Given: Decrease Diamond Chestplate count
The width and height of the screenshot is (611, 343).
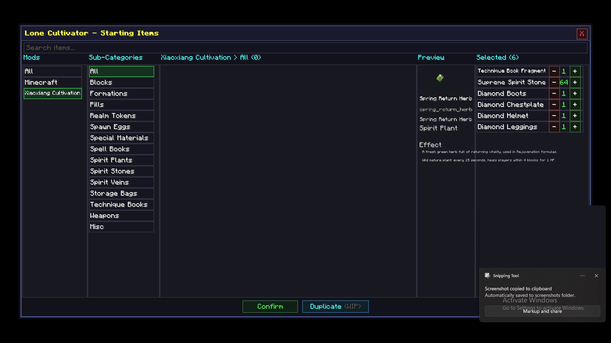Looking at the screenshot, I should click(x=554, y=105).
